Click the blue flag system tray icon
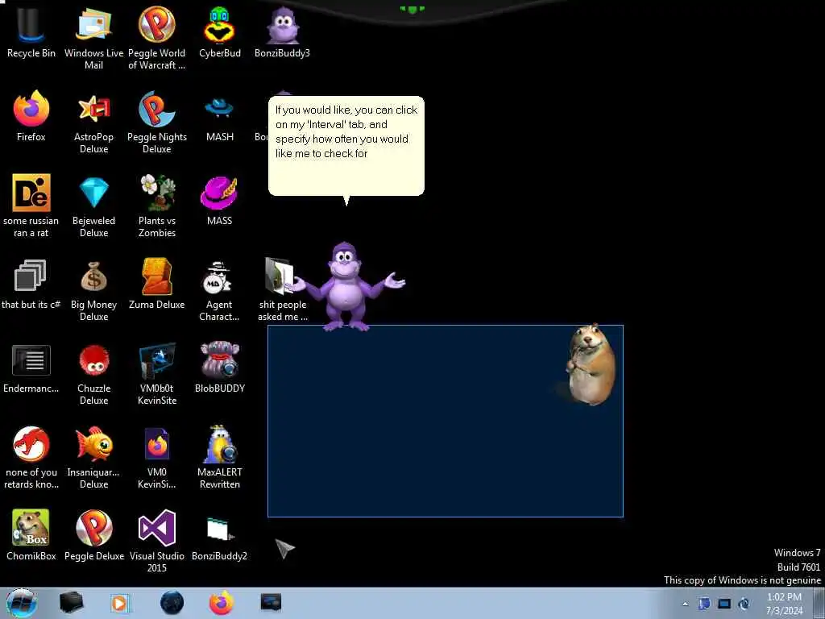The height and width of the screenshot is (619, 825). point(704,604)
